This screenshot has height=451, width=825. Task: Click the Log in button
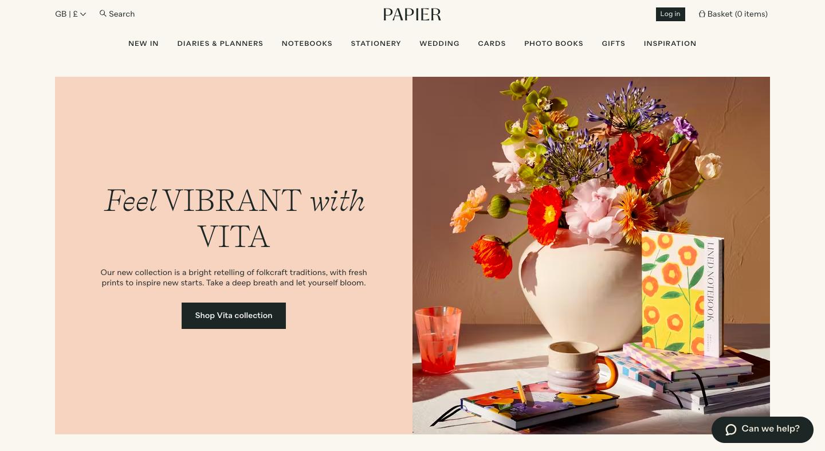(x=670, y=14)
